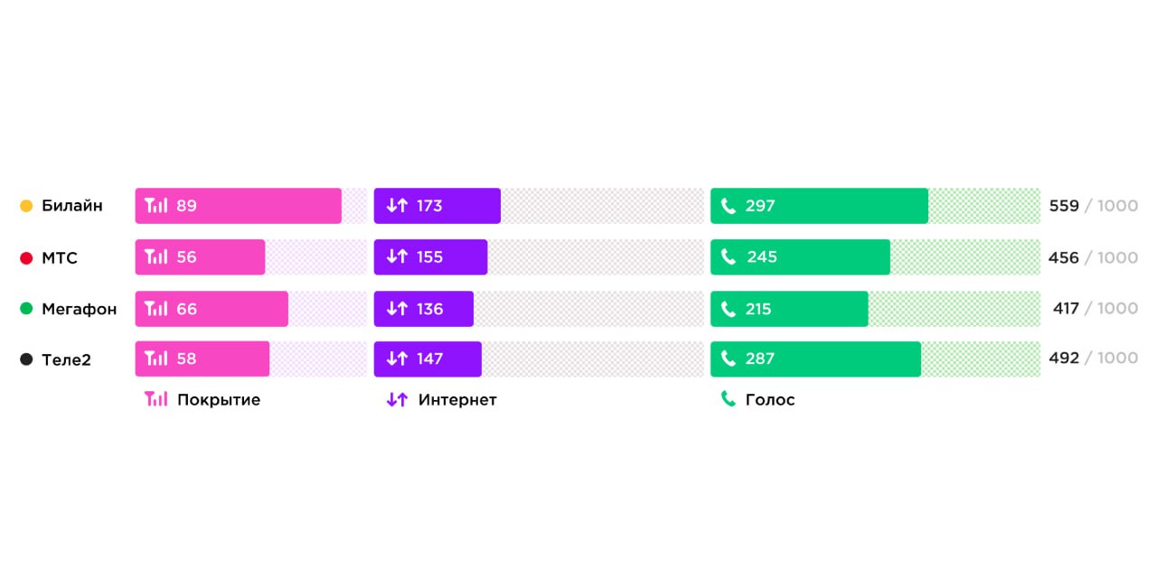Click the phone icon in Билайн voice bar

[729, 206]
